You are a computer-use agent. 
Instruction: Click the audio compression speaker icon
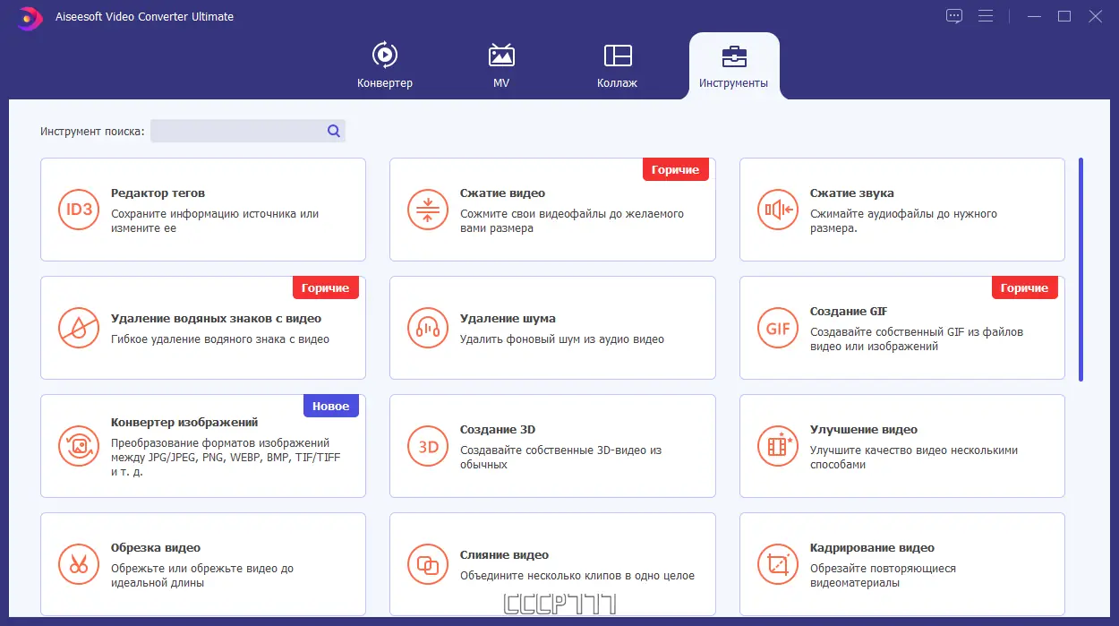[x=778, y=210]
